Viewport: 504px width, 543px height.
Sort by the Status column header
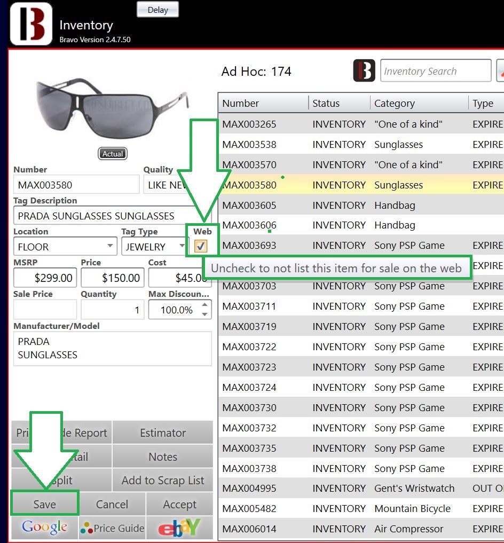(339, 103)
